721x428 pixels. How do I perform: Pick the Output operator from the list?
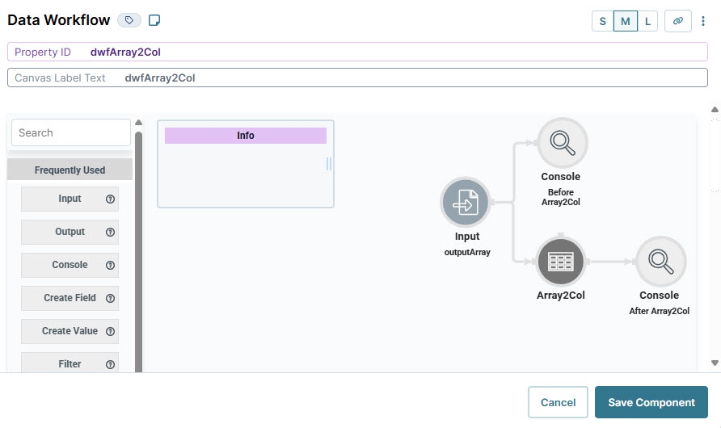click(x=70, y=232)
